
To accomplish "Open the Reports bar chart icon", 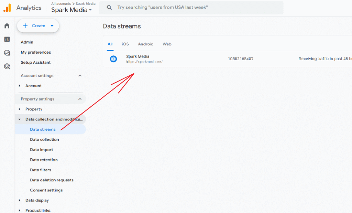I will [7, 39].
